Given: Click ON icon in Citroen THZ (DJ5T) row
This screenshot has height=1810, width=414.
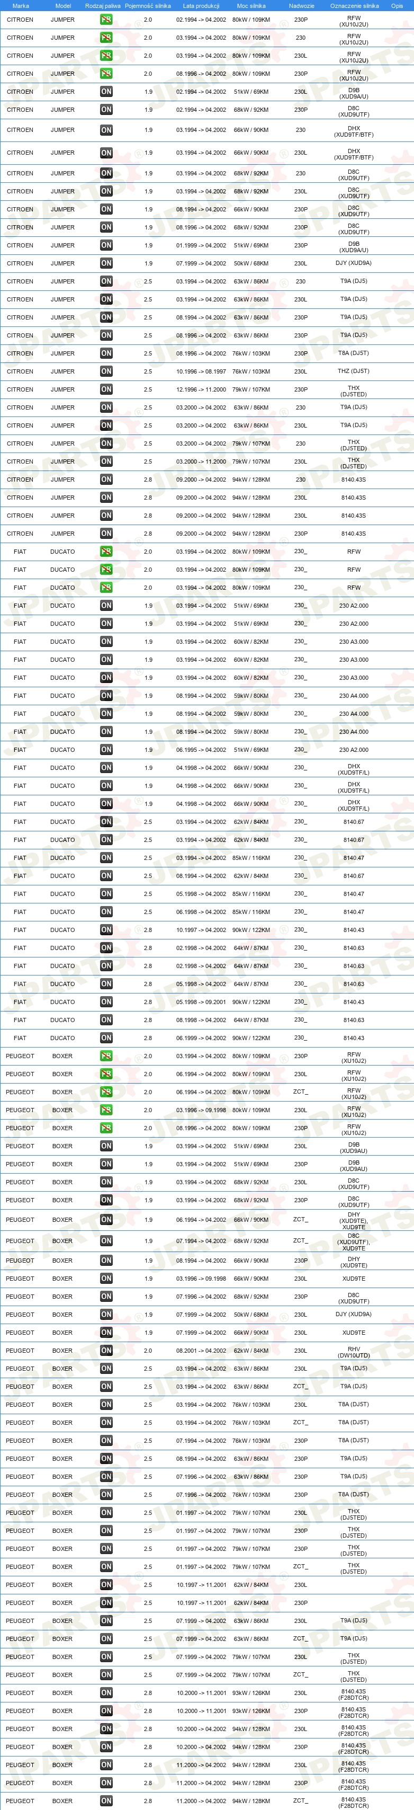Looking at the screenshot, I should coord(106,372).
